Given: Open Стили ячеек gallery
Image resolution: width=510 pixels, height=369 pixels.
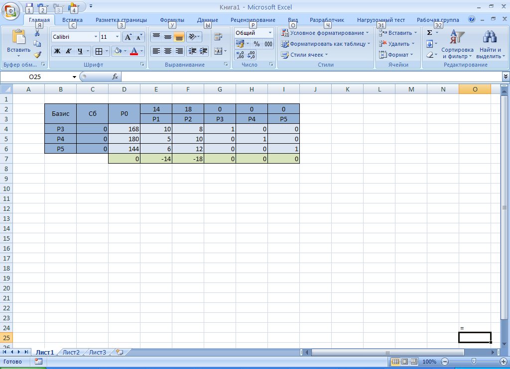Looking at the screenshot, I should [x=304, y=55].
